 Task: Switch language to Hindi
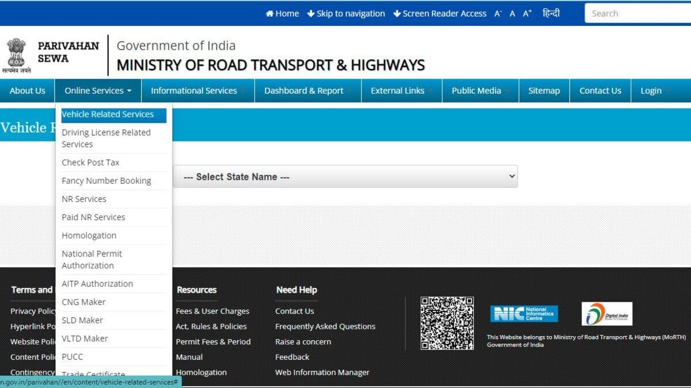pos(550,13)
